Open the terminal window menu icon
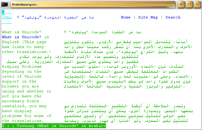Image resolution: width=202 pixels, height=130 pixels. tap(5, 4)
